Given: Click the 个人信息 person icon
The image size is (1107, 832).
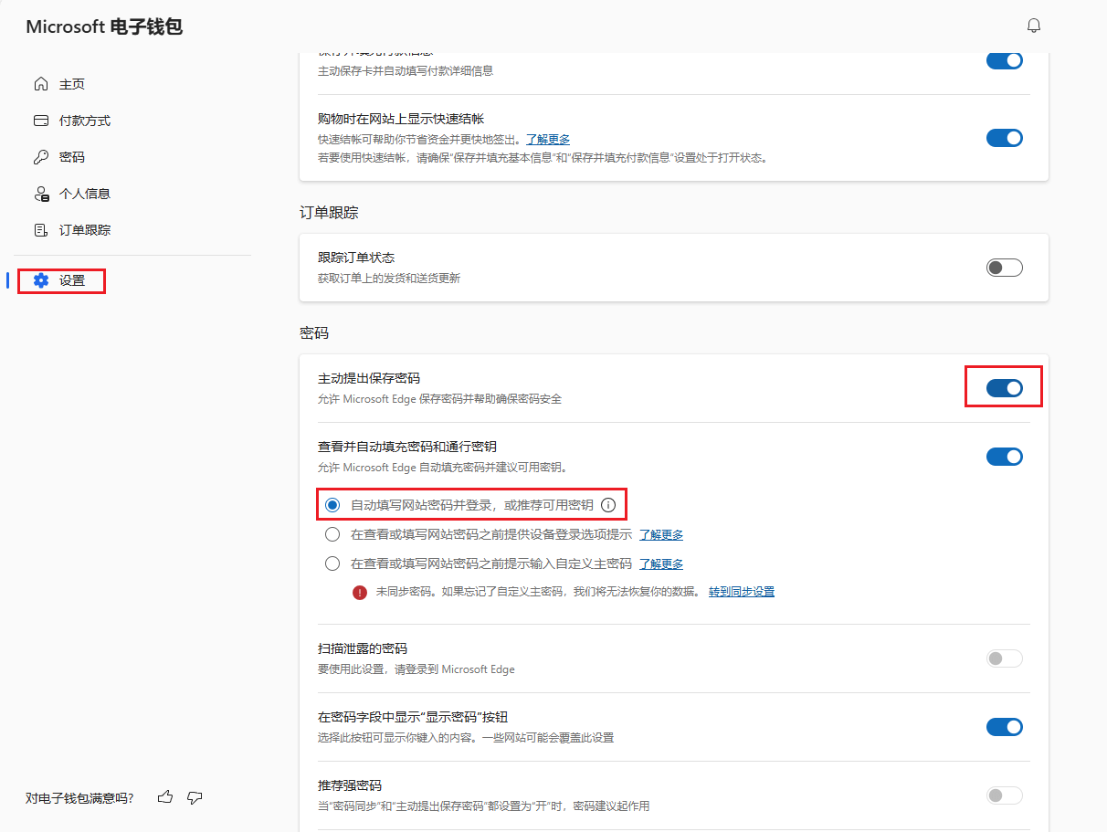Looking at the screenshot, I should [40, 193].
